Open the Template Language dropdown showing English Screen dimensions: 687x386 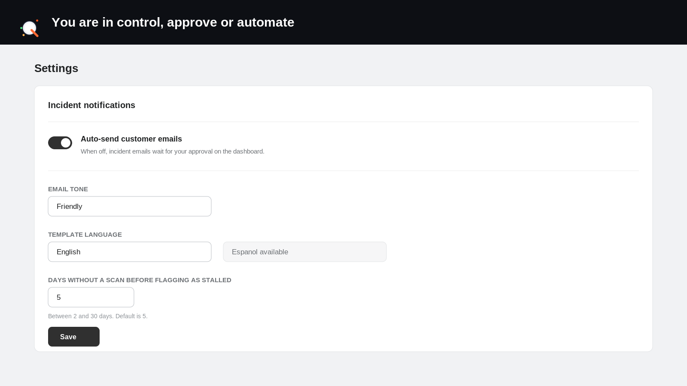click(130, 252)
